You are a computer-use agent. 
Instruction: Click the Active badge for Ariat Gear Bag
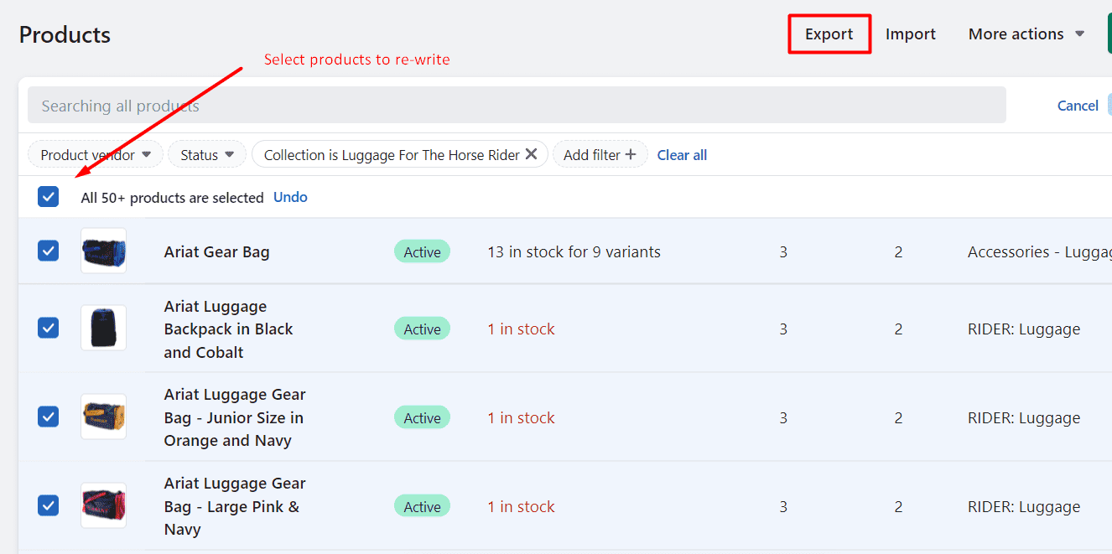pos(422,252)
